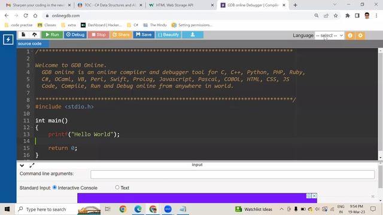Open a new browser tab
This screenshot has height=215, width=383.
tap(295, 5)
